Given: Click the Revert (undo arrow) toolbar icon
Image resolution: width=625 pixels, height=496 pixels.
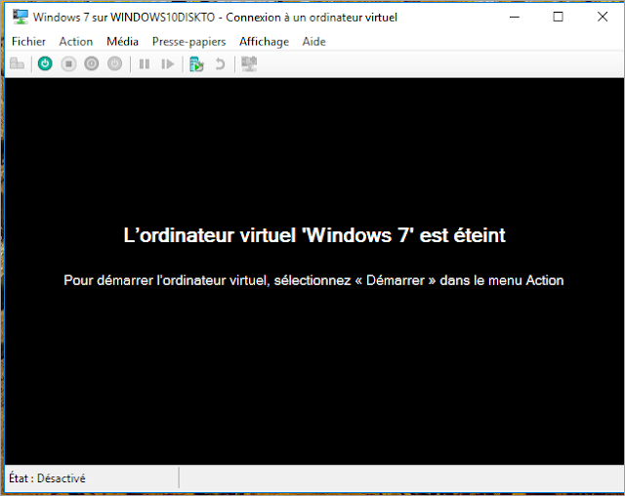Looking at the screenshot, I should click(220, 63).
